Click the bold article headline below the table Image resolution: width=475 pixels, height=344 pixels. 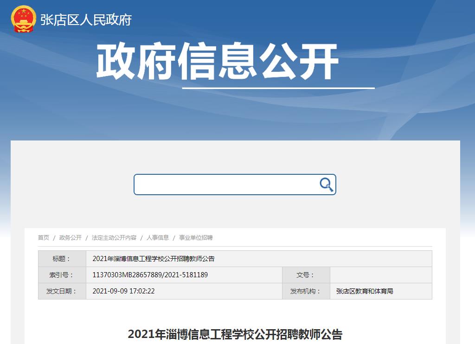coord(235,334)
